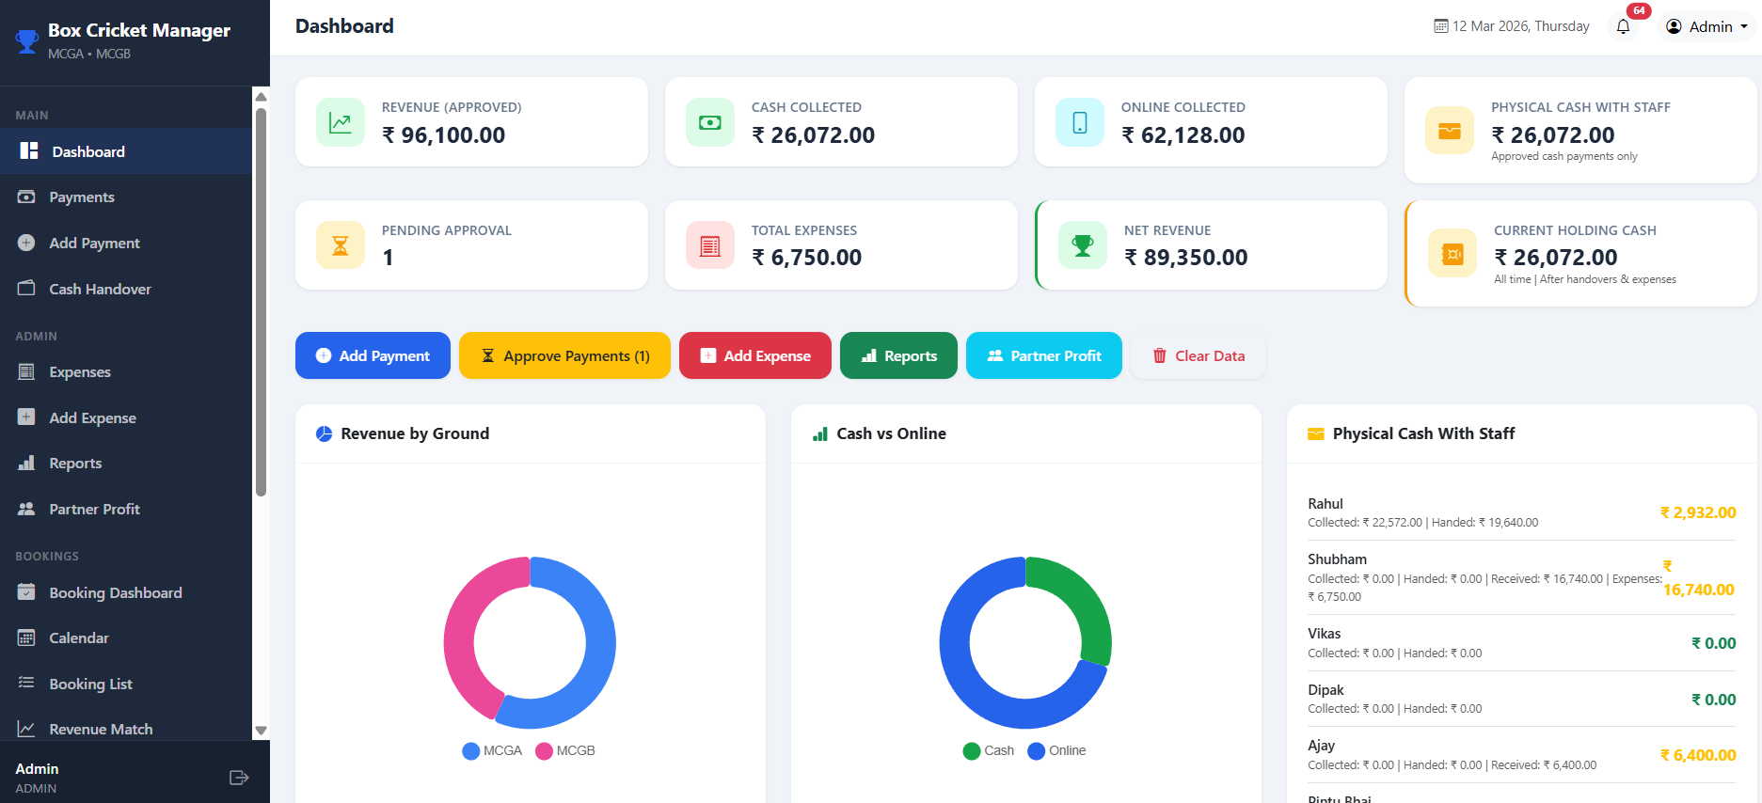Click the Reports icon in the sidebar
The width and height of the screenshot is (1762, 803).
click(x=26, y=463)
